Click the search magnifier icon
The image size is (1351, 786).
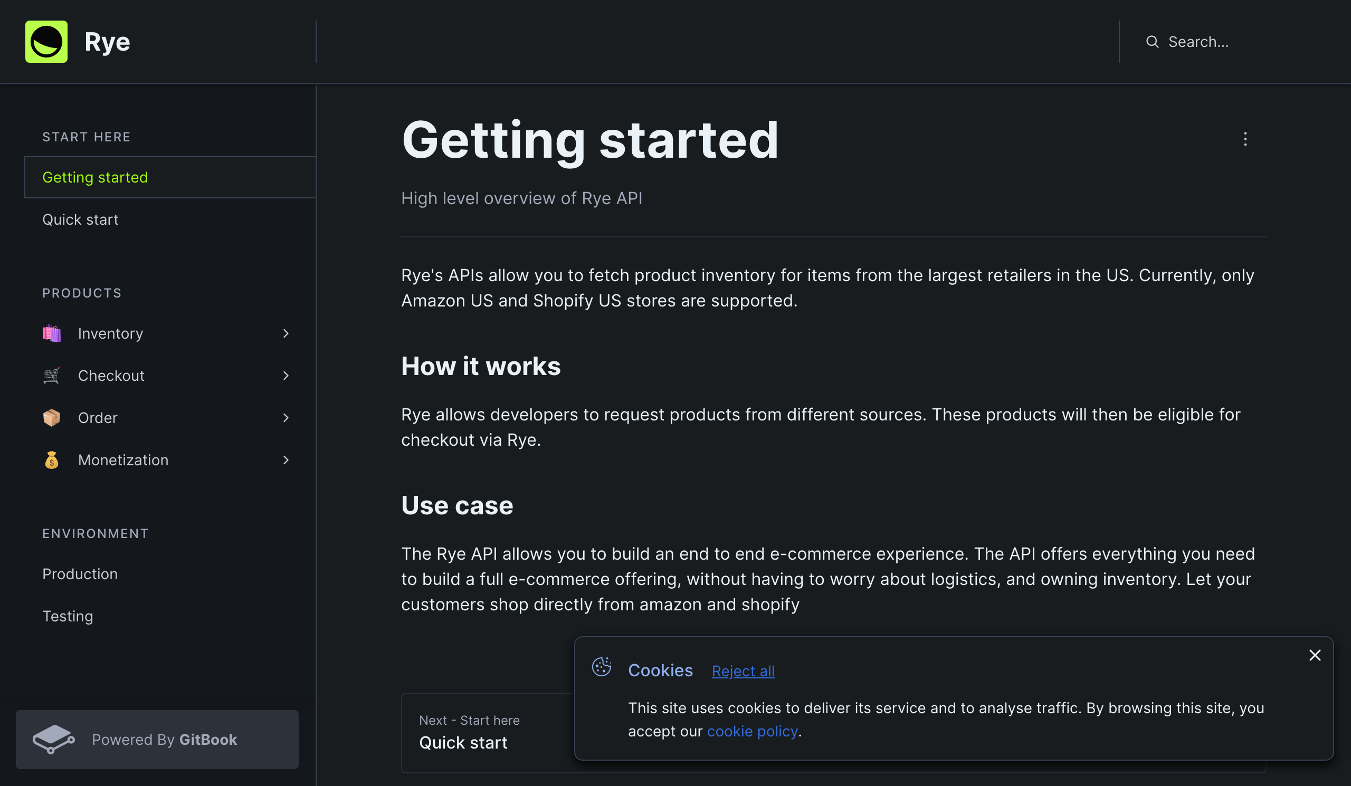[1152, 42]
